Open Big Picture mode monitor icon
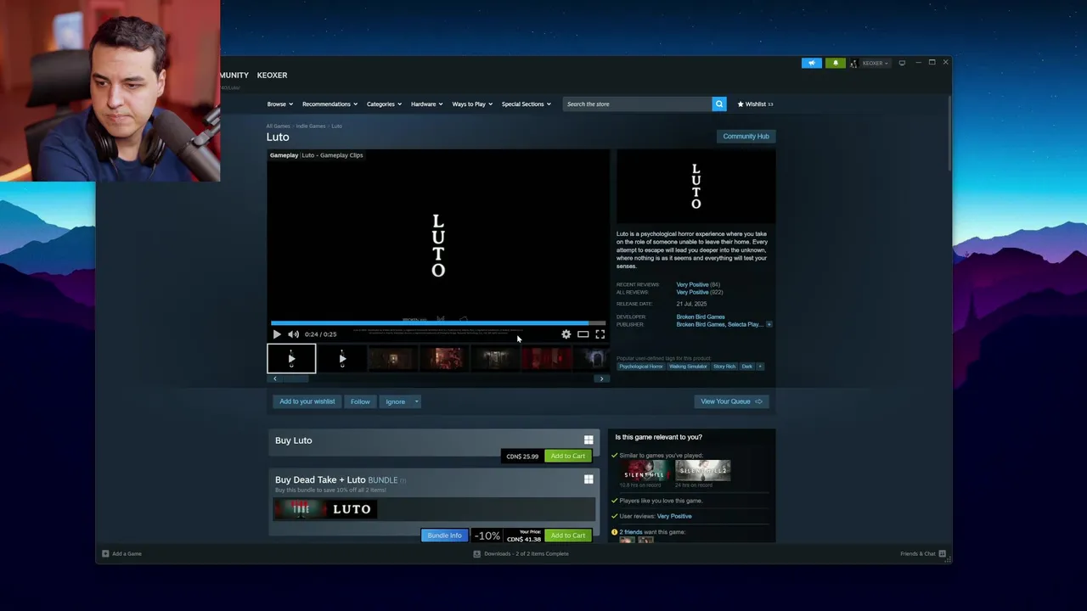1087x611 pixels. (902, 63)
